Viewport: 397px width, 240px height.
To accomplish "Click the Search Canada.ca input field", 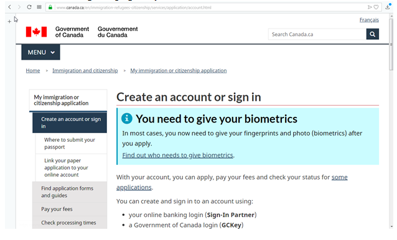I will (317, 34).
